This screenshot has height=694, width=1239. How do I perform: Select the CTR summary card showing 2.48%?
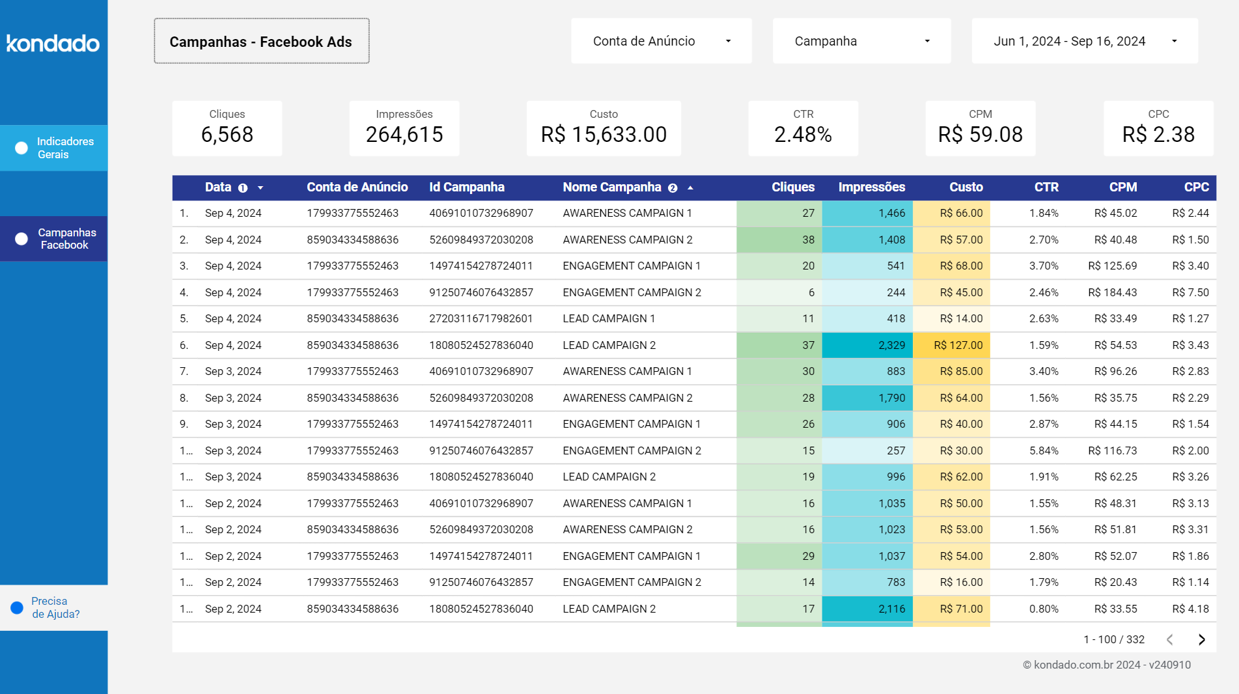click(803, 128)
